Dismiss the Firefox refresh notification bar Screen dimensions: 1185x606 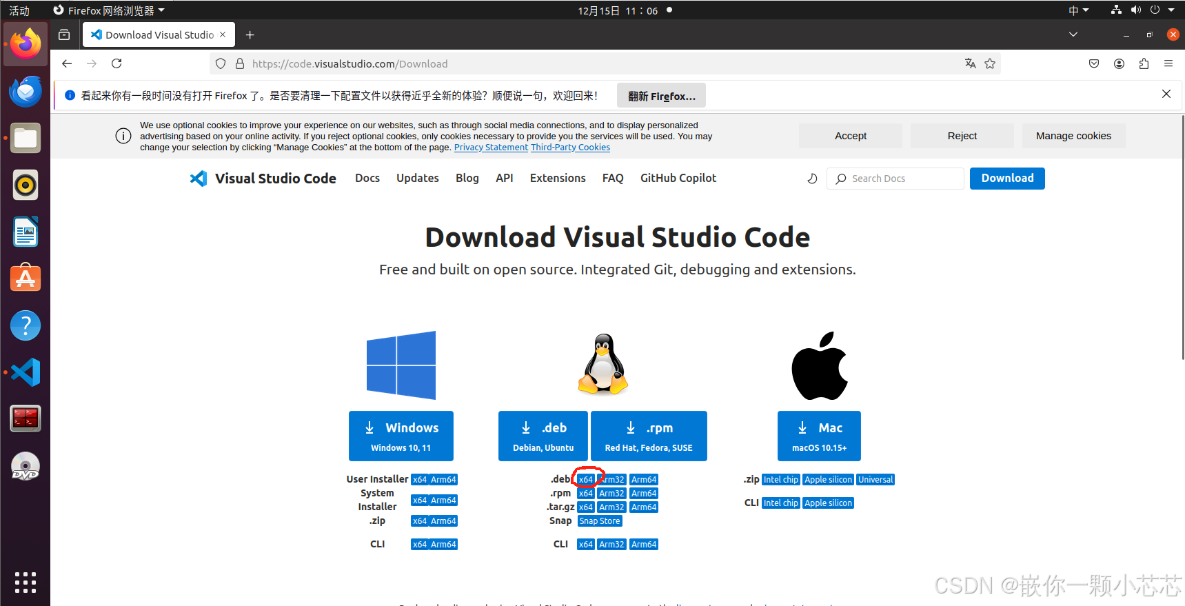coord(1166,94)
